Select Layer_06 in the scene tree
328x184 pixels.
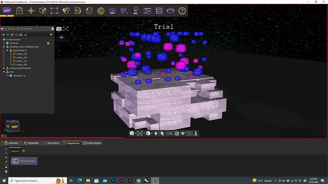coord(21,57)
